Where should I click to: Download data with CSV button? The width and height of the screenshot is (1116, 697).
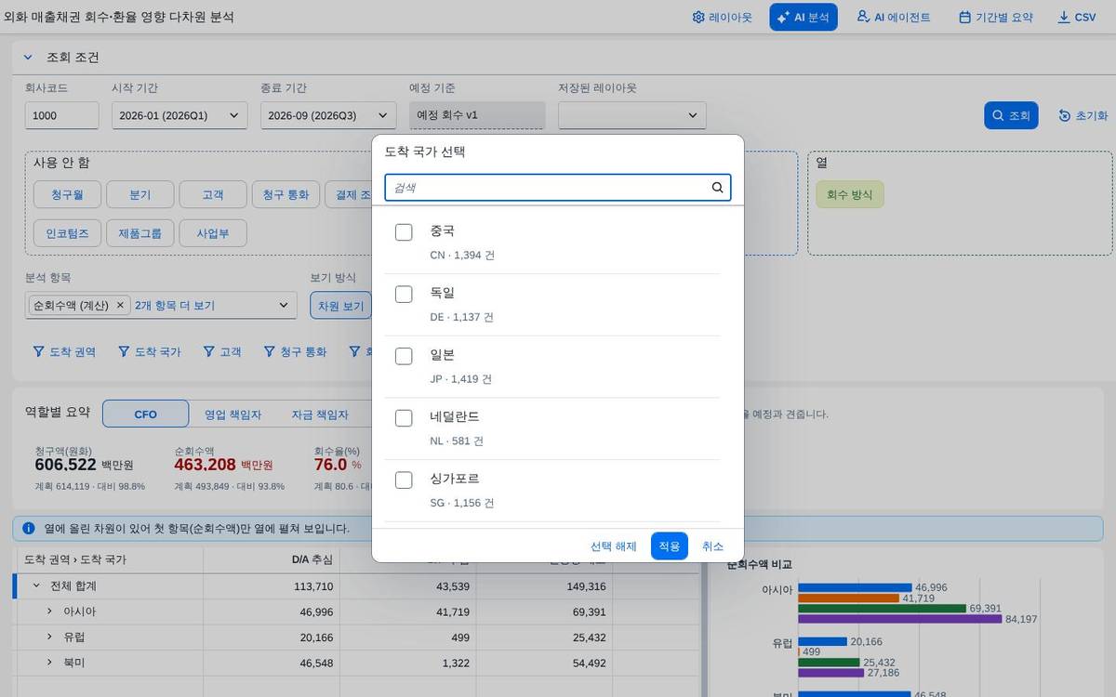(x=1077, y=17)
